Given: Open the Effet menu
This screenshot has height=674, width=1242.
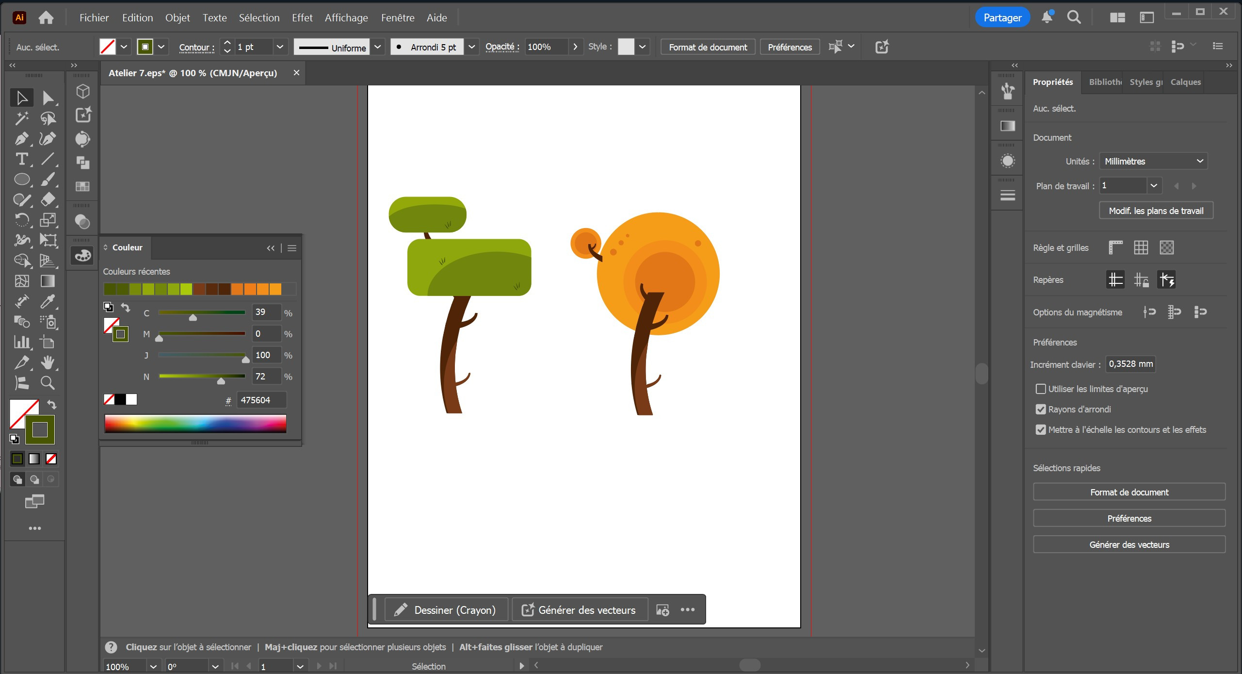Looking at the screenshot, I should 302,18.
